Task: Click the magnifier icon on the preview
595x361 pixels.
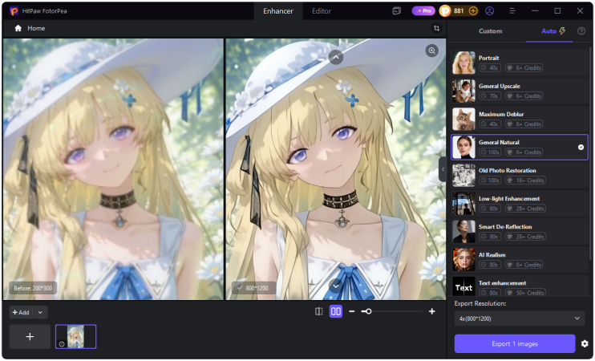Action: (432, 51)
